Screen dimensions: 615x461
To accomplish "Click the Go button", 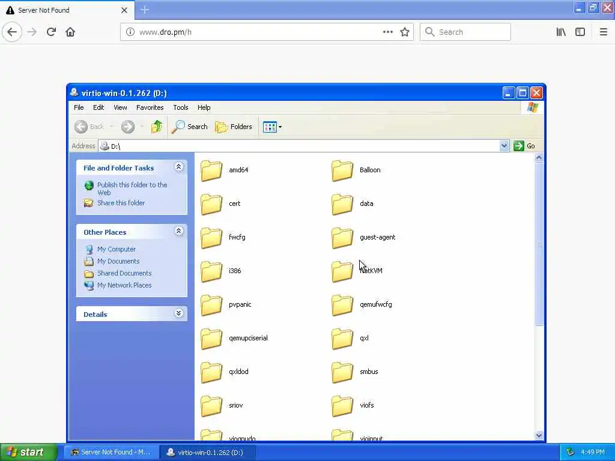I will tap(524, 146).
